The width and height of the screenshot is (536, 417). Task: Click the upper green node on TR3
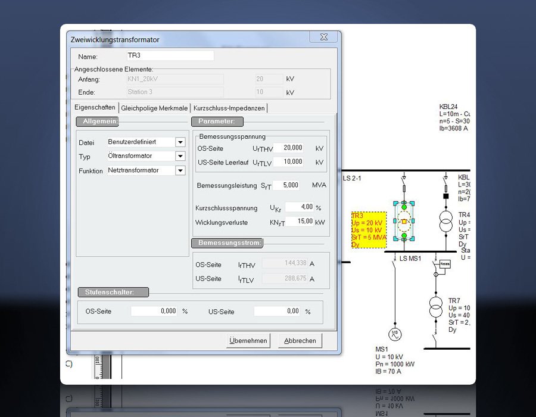tap(404, 207)
